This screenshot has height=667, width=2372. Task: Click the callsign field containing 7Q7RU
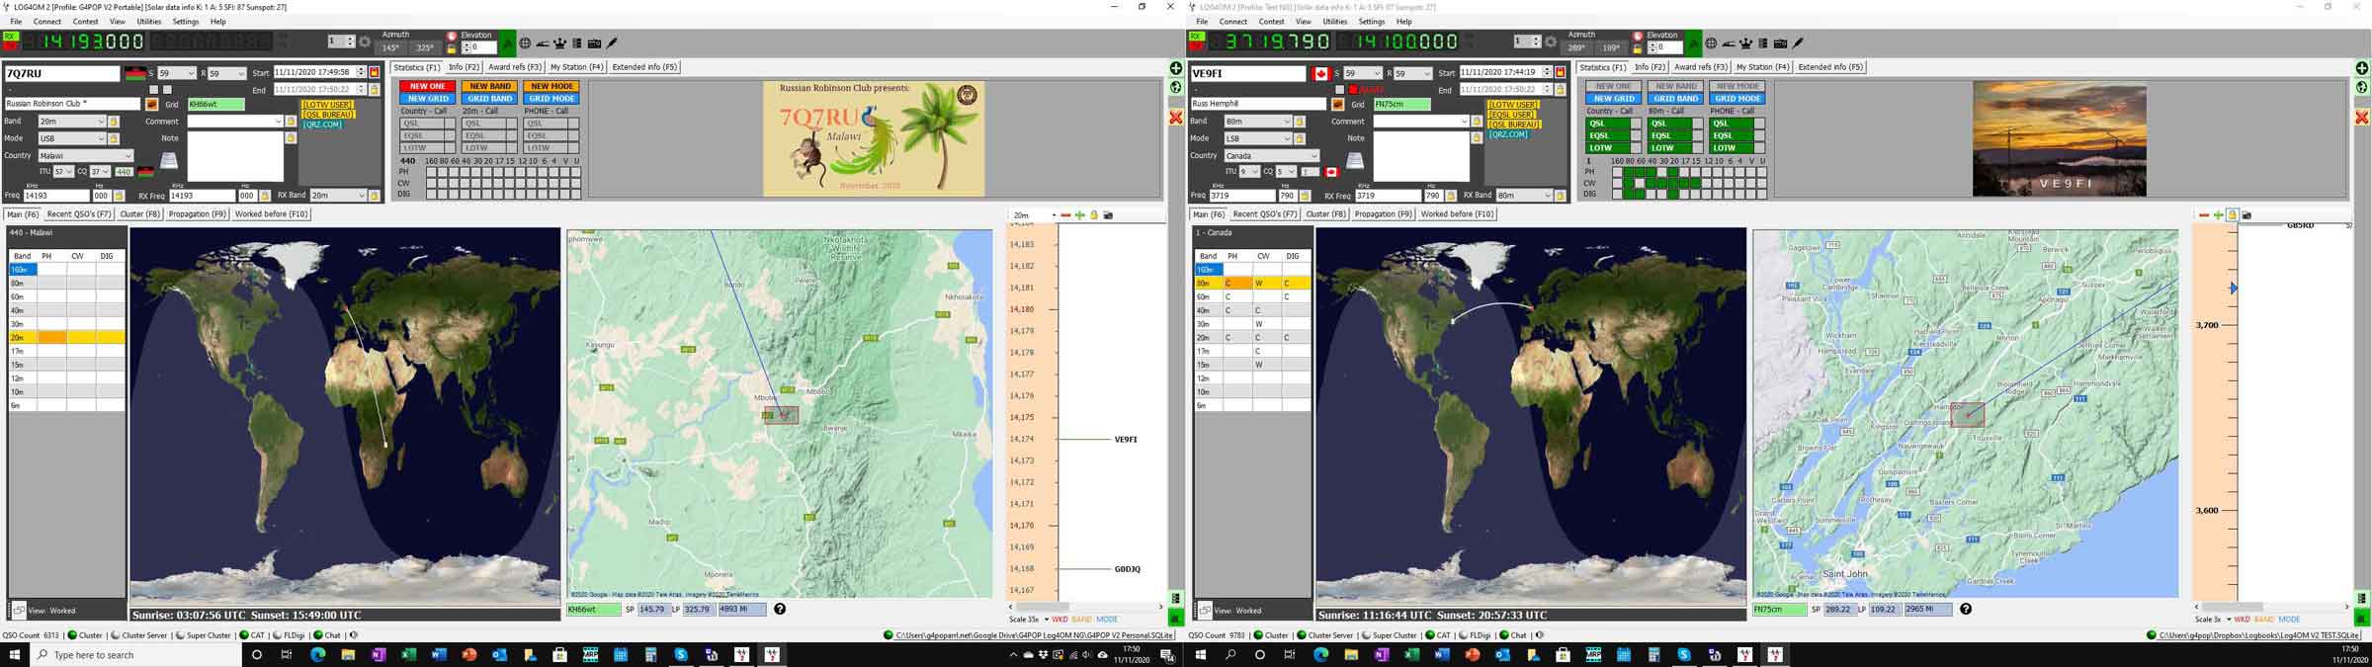click(61, 73)
